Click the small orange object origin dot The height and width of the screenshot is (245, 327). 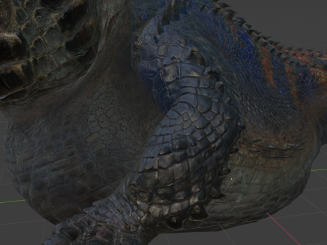(232, 179)
